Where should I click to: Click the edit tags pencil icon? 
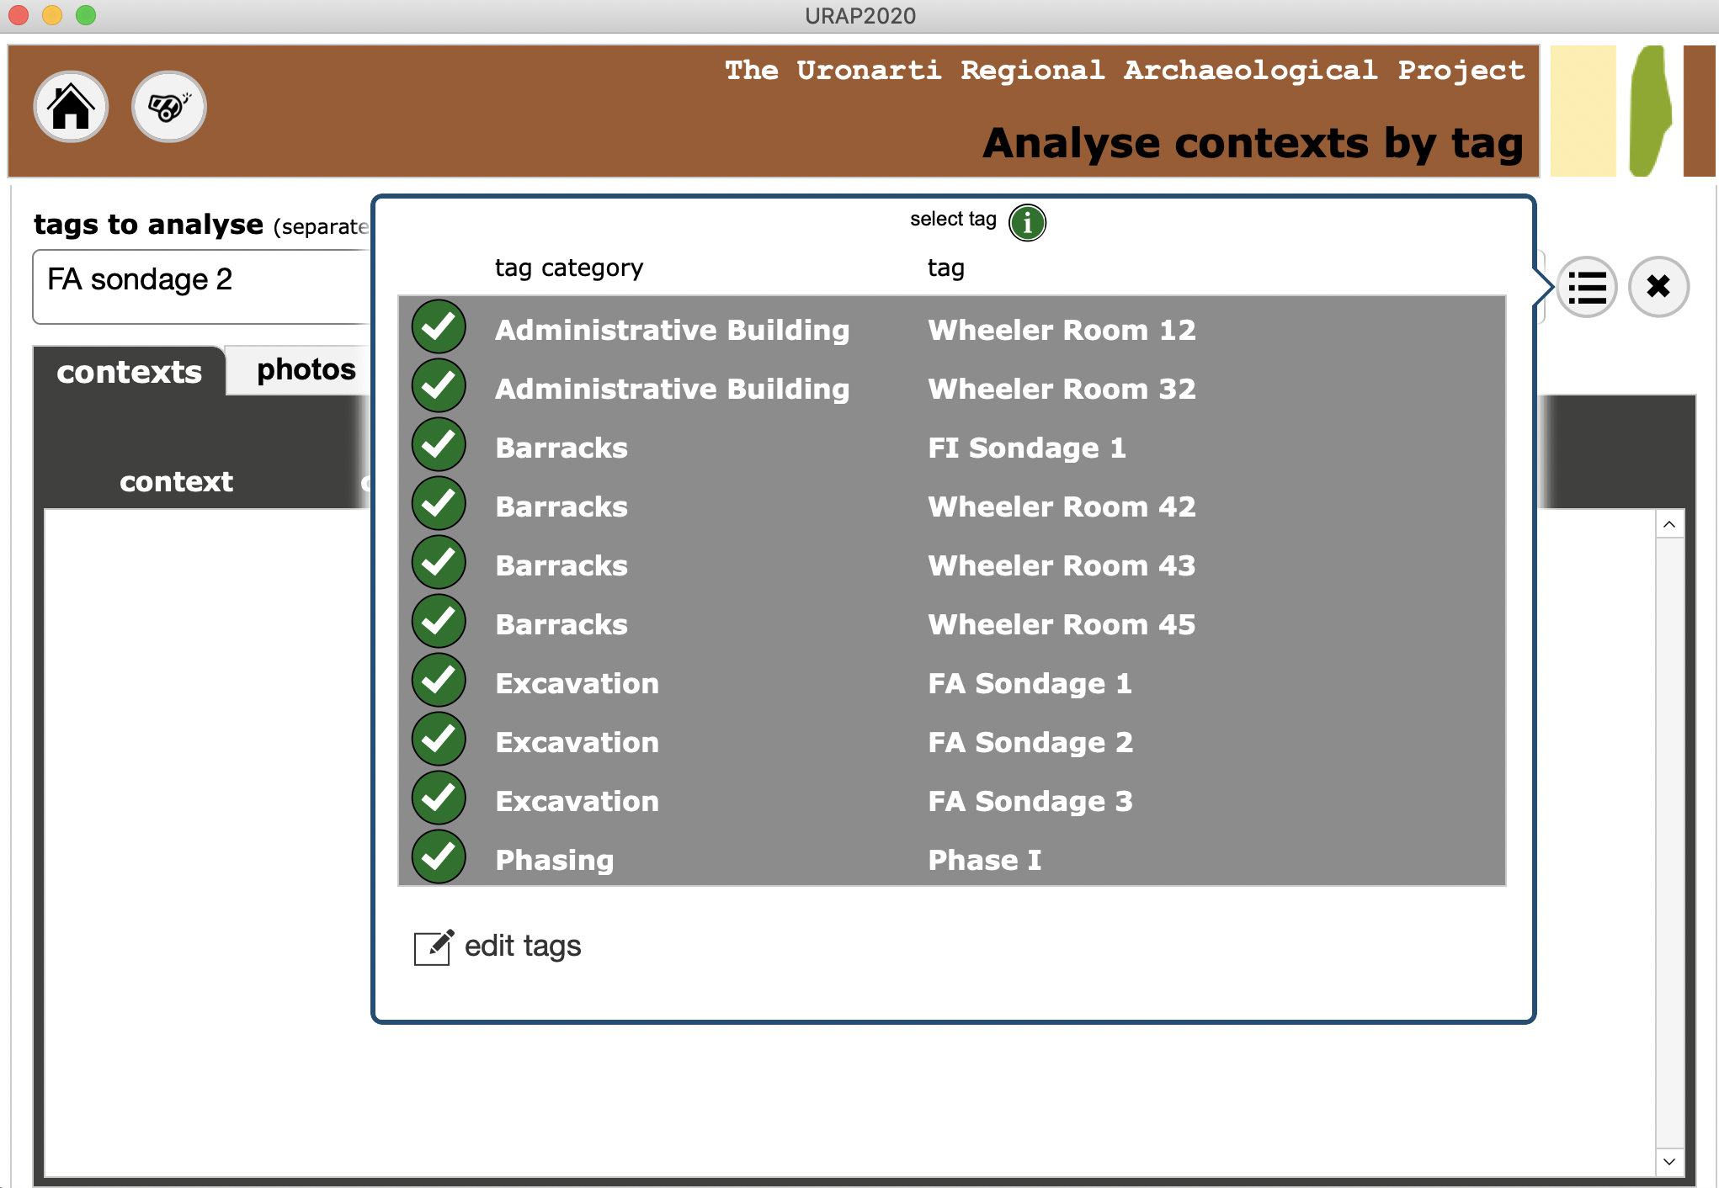[434, 947]
